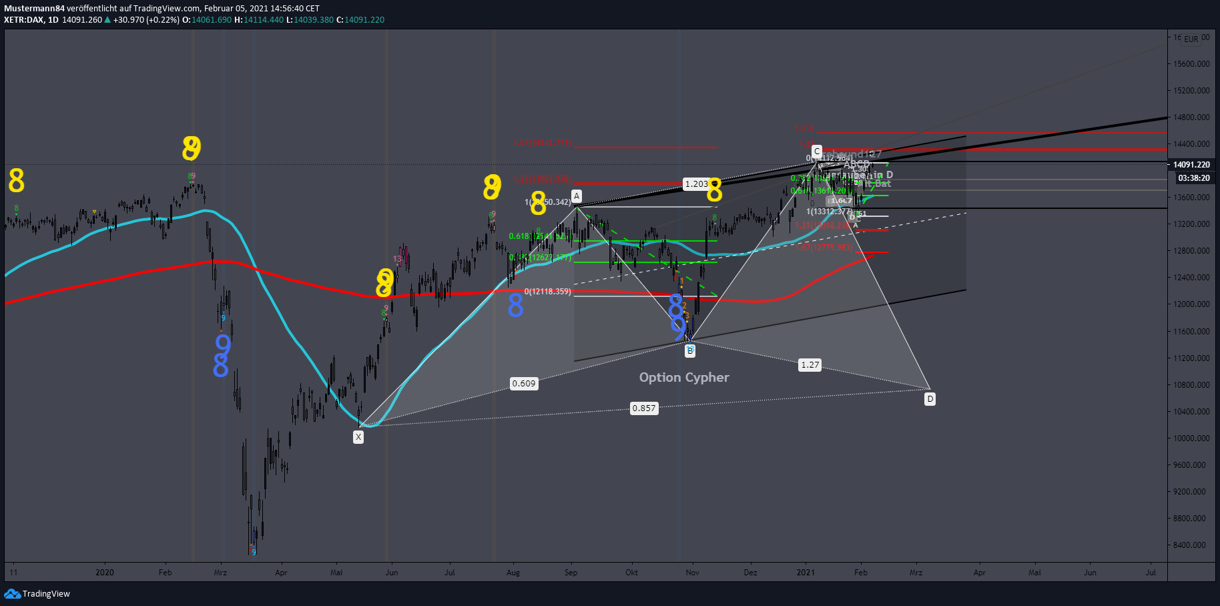
Task: Click the current price tag 14091.220
Action: (1191, 164)
